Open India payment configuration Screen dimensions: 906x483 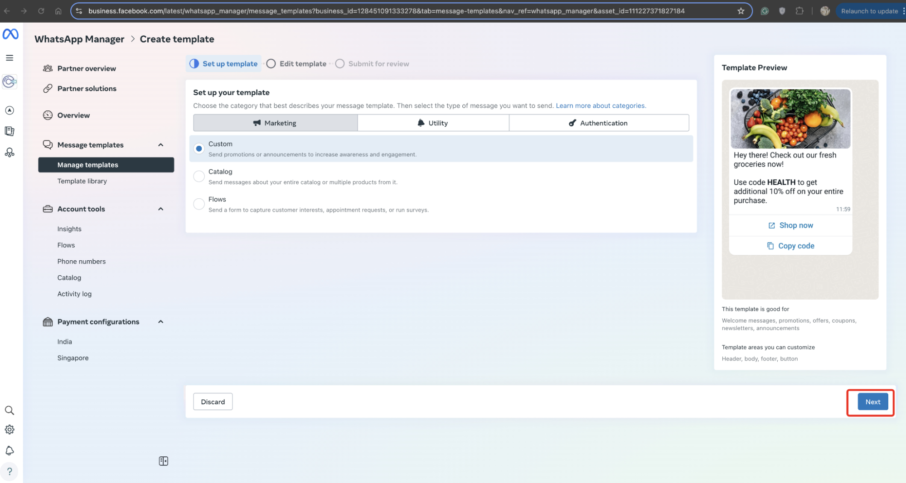65,342
